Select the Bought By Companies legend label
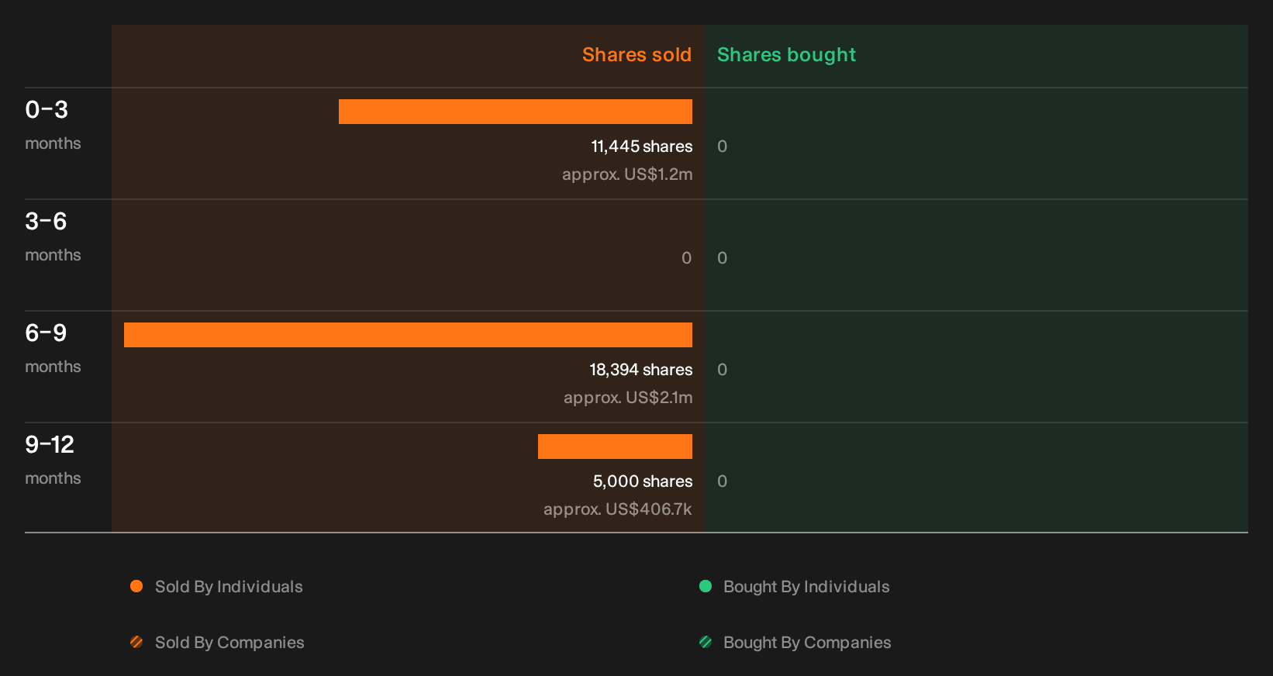This screenshot has height=676, width=1273. point(807,643)
